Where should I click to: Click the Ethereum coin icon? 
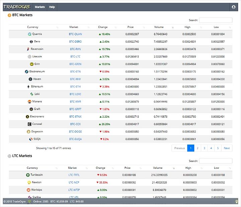click(28, 87)
